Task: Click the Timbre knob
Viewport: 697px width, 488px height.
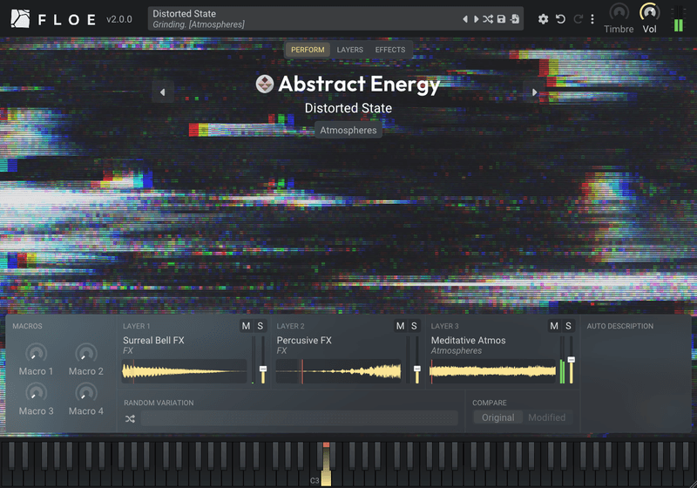Action: pyautogui.click(x=619, y=12)
